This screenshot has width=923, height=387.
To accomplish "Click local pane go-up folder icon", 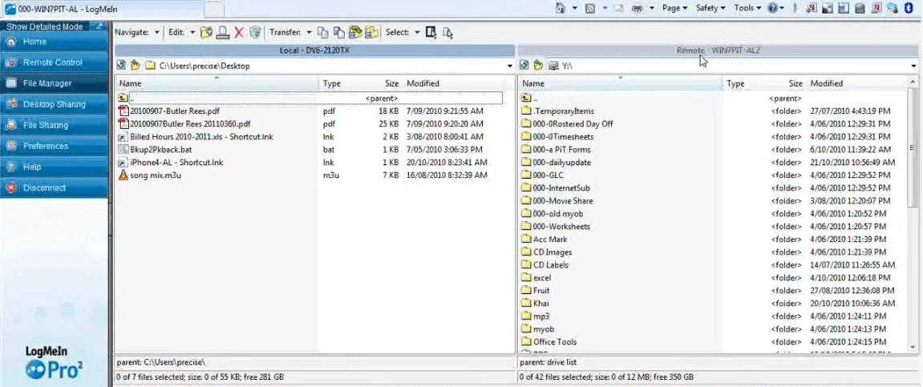I will tap(135, 66).
